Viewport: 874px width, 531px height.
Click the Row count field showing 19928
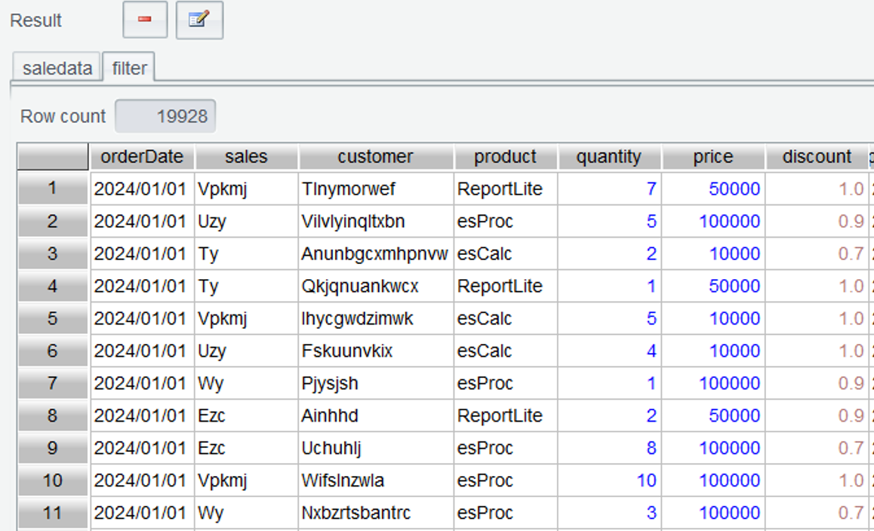click(x=165, y=116)
